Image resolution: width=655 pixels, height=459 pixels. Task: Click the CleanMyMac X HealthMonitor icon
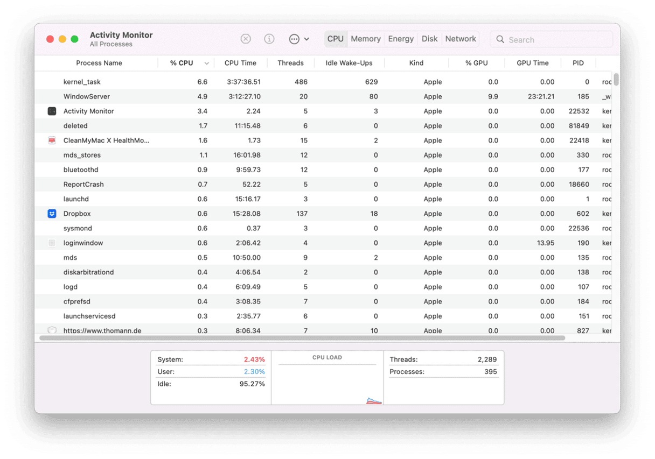[x=52, y=140]
